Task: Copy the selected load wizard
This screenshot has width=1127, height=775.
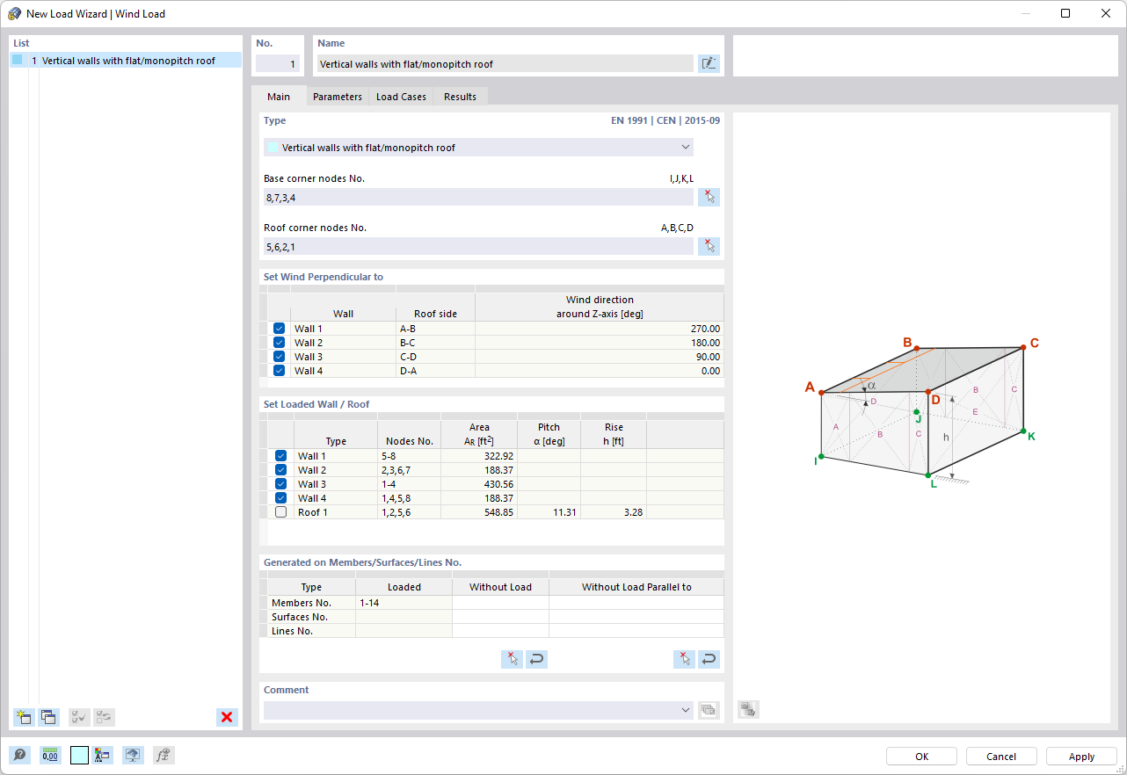Action: point(49,717)
